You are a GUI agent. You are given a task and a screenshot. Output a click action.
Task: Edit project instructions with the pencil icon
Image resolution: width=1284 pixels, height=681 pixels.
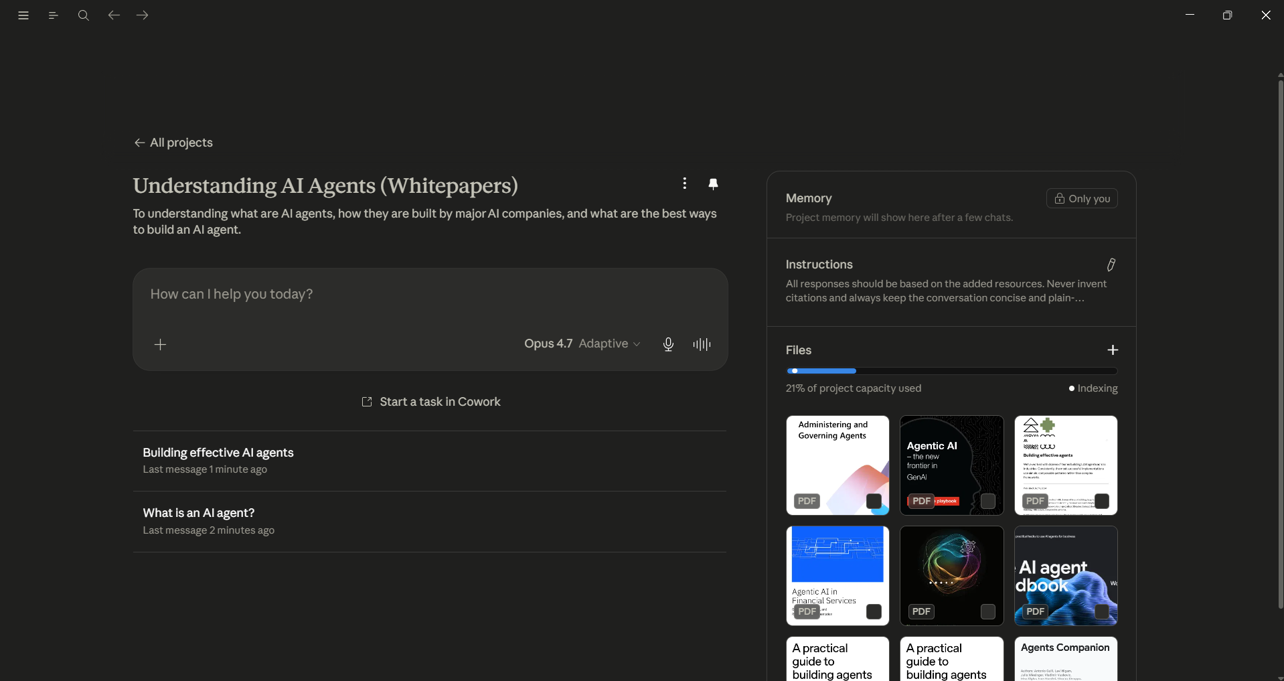coord(1111,264)
